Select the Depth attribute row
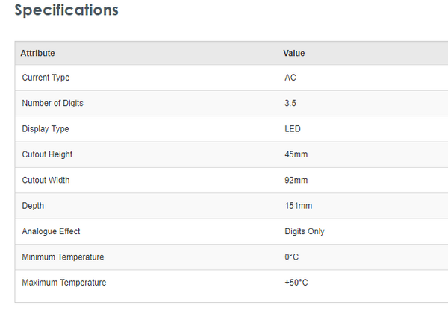 click(x=34, y=206)
